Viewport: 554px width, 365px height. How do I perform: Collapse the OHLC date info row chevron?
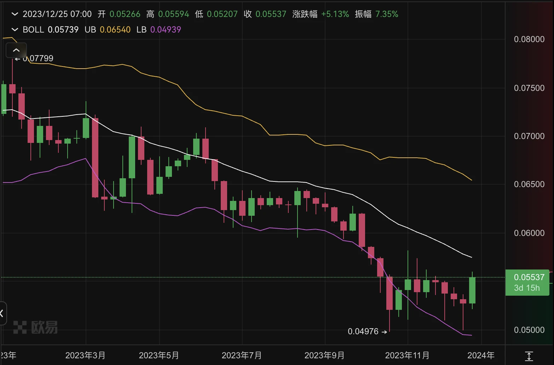point(15,14)
